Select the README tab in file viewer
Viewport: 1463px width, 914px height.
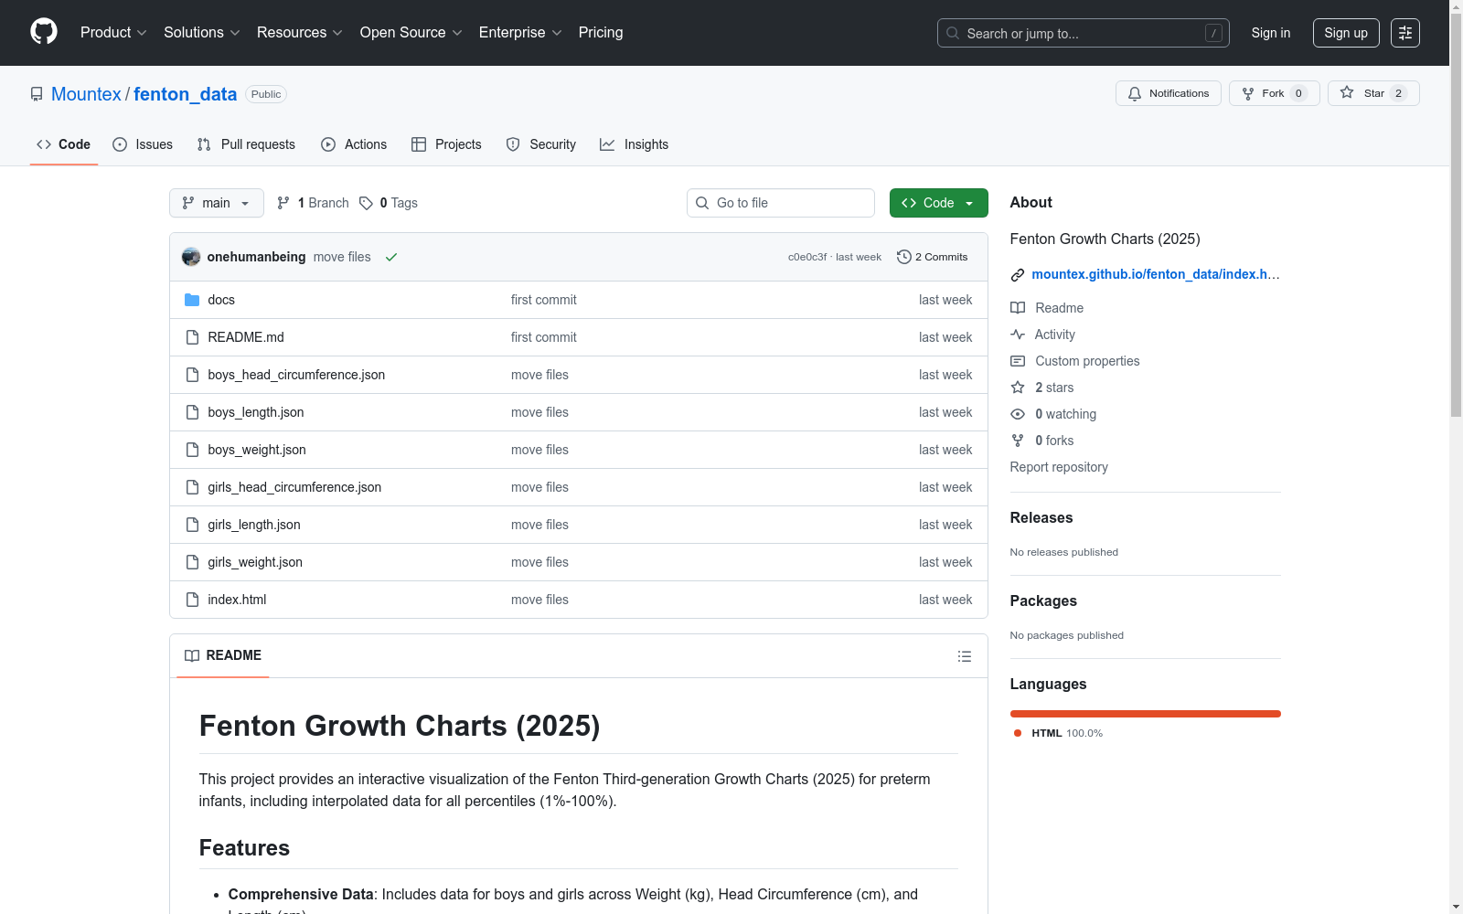223,655
